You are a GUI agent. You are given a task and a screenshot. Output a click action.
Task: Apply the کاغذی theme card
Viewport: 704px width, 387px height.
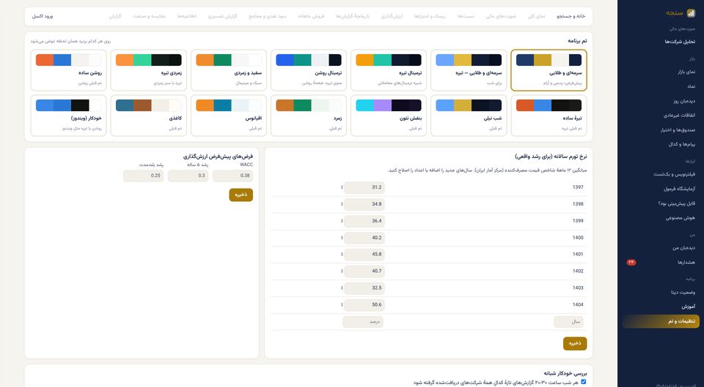click(x=149, y=116)
